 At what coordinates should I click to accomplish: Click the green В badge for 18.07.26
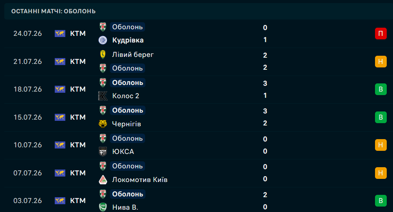[x=381, y=89]
